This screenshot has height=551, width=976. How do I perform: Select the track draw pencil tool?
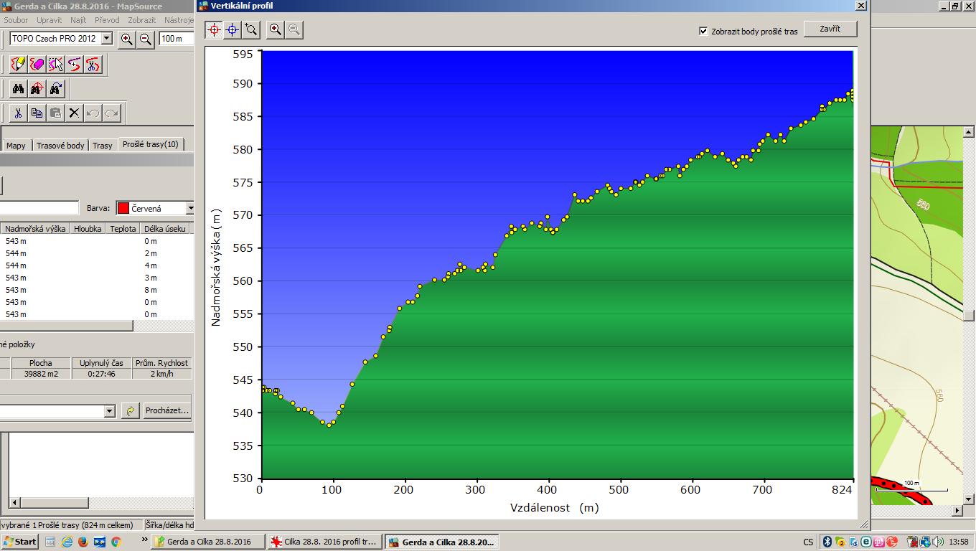click(18, 65)
